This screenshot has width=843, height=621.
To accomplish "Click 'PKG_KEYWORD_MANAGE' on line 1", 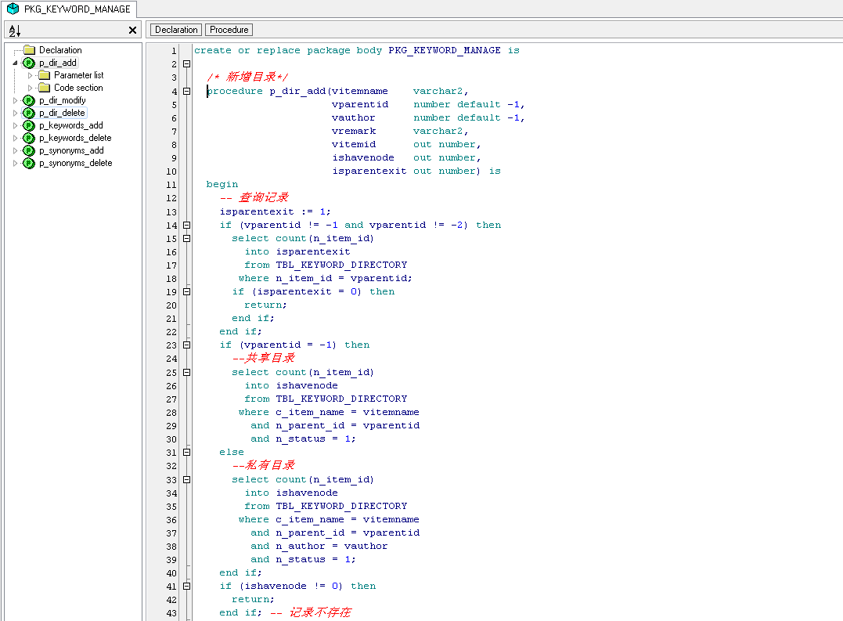I will (x=445, y=50).
